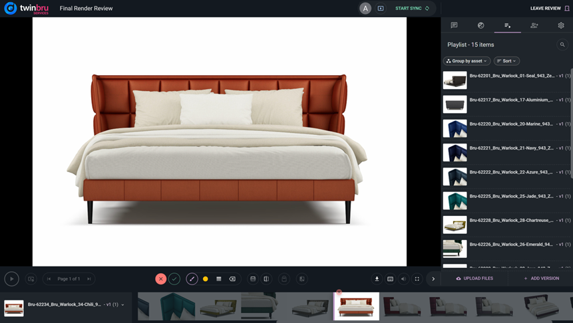
Task: Open version dropdown for Bru-62234 Chili
Action: 122,304
